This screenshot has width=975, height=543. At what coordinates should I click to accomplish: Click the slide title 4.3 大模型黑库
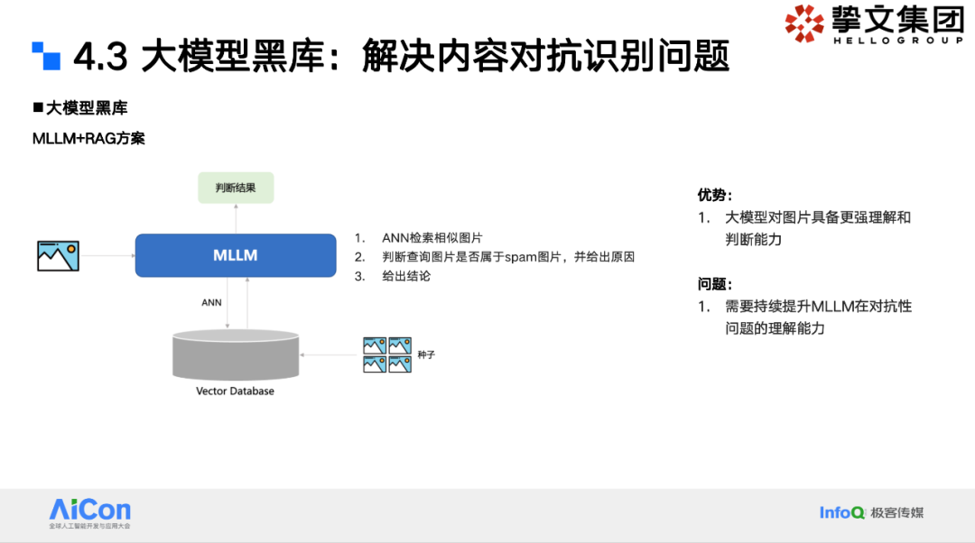click(401, 56)
